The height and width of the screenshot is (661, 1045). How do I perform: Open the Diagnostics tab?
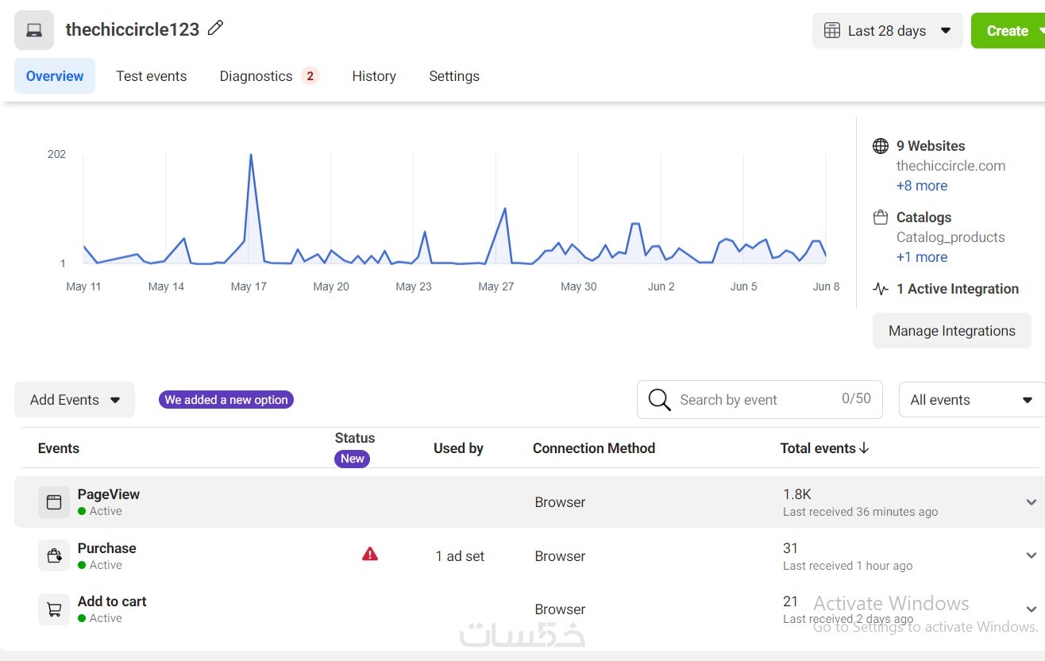click(x=256, y=76)
